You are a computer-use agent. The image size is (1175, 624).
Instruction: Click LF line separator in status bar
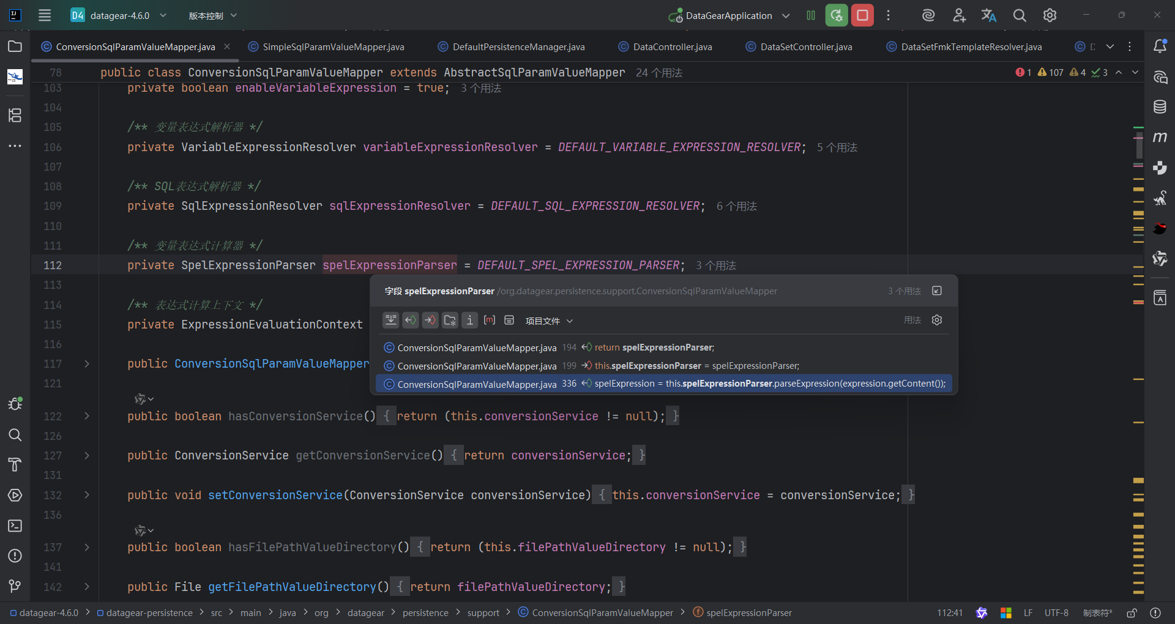[x=1028, y=612]
